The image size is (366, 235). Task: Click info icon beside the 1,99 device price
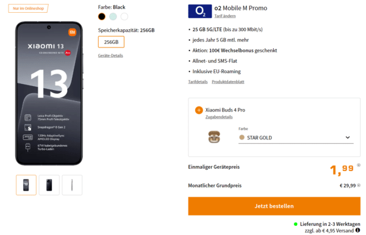(359, 165)
